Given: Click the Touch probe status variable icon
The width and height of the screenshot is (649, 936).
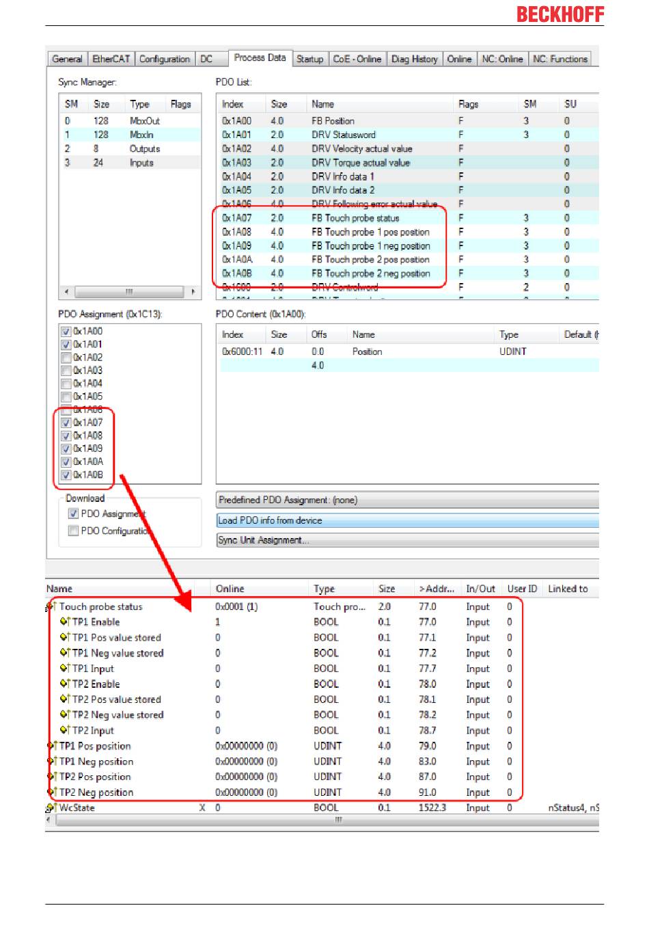Looking at the screenshot, I should [x=51, y=606].
